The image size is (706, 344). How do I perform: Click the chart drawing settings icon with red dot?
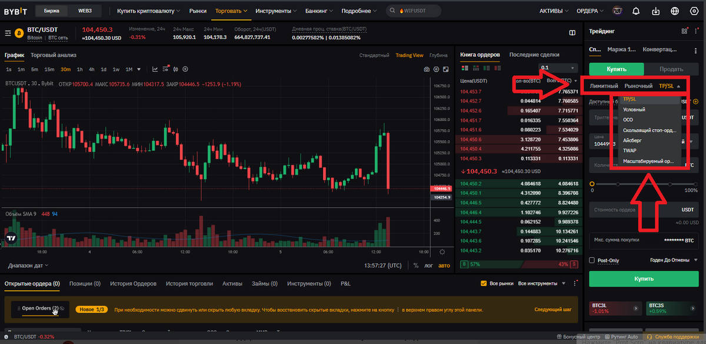pyautogui.click(x=166, y=69)
